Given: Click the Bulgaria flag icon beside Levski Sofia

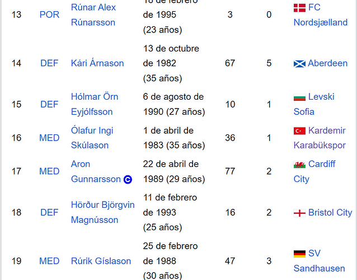Looking at the screenshot, I should point(299,97).
